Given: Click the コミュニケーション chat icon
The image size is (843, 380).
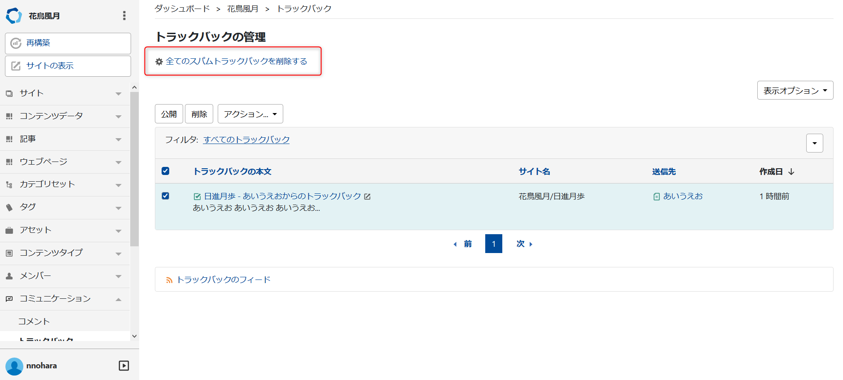Looking at the screenshot, I should pyautogui.click(x=9, y=299).
